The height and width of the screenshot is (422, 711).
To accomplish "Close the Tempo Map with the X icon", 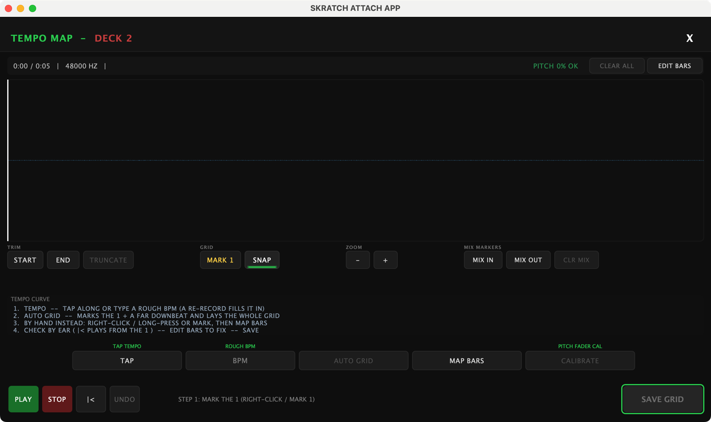I will [689, 38].
